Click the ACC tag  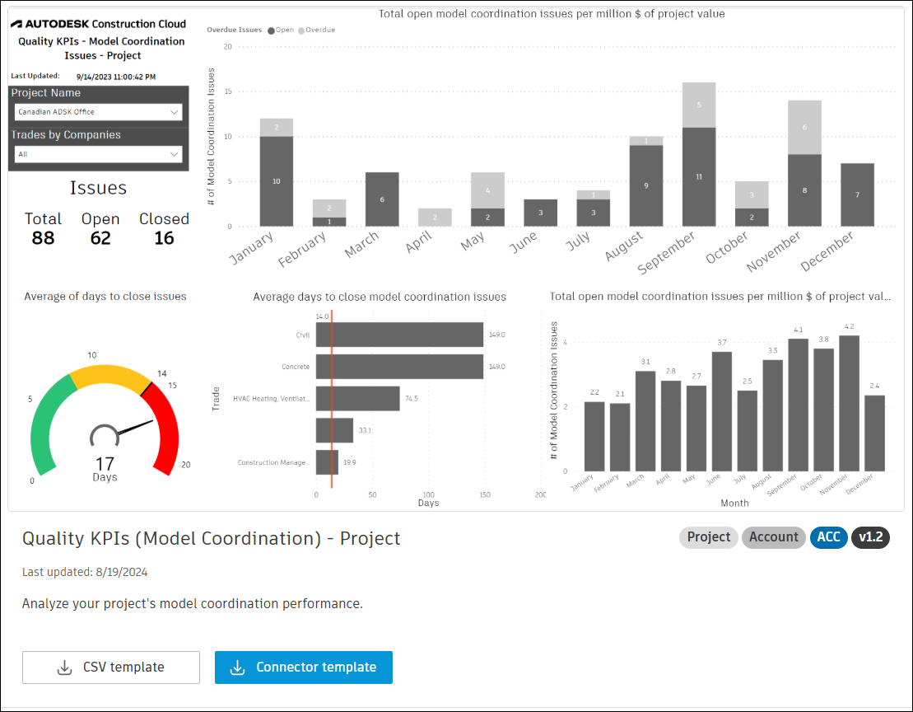pos(828,537)
